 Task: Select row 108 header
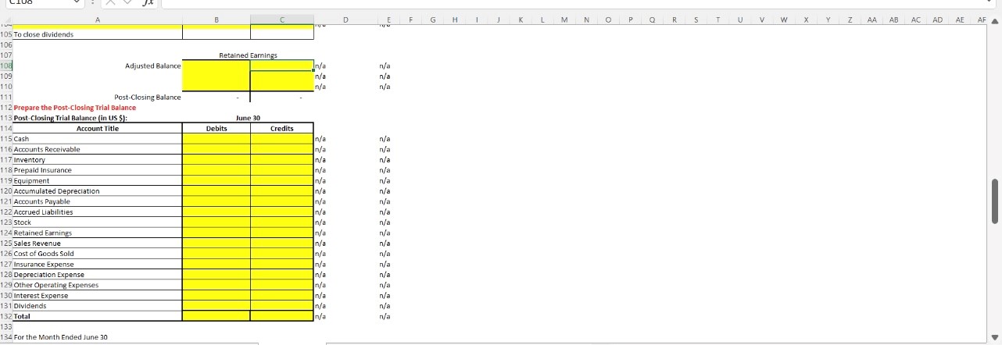tap(6, 66)
